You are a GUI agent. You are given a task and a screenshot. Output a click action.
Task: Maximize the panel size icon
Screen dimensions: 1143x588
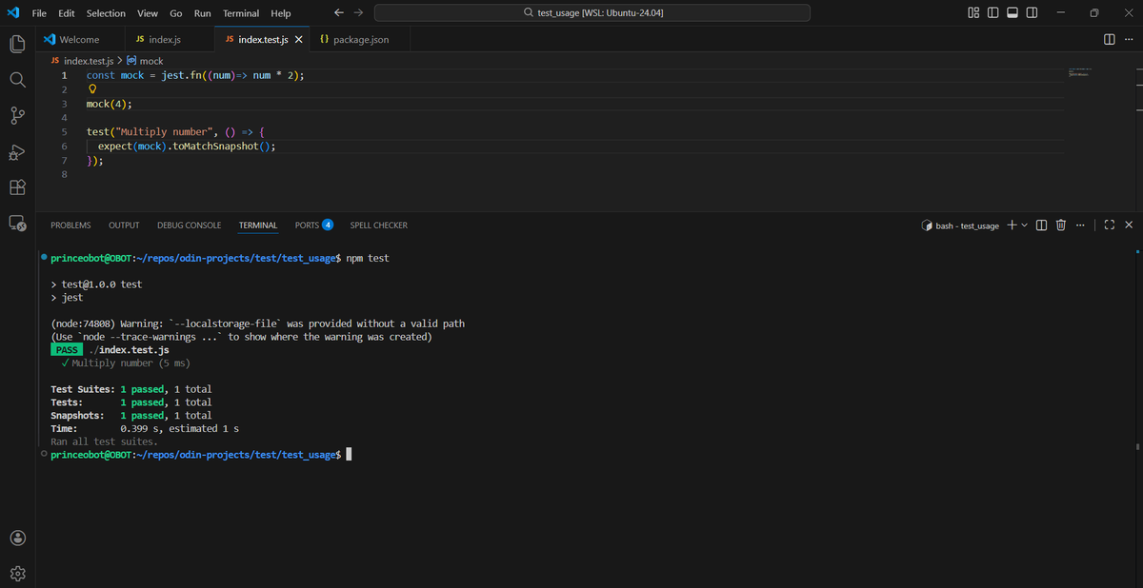[1109, 225]
